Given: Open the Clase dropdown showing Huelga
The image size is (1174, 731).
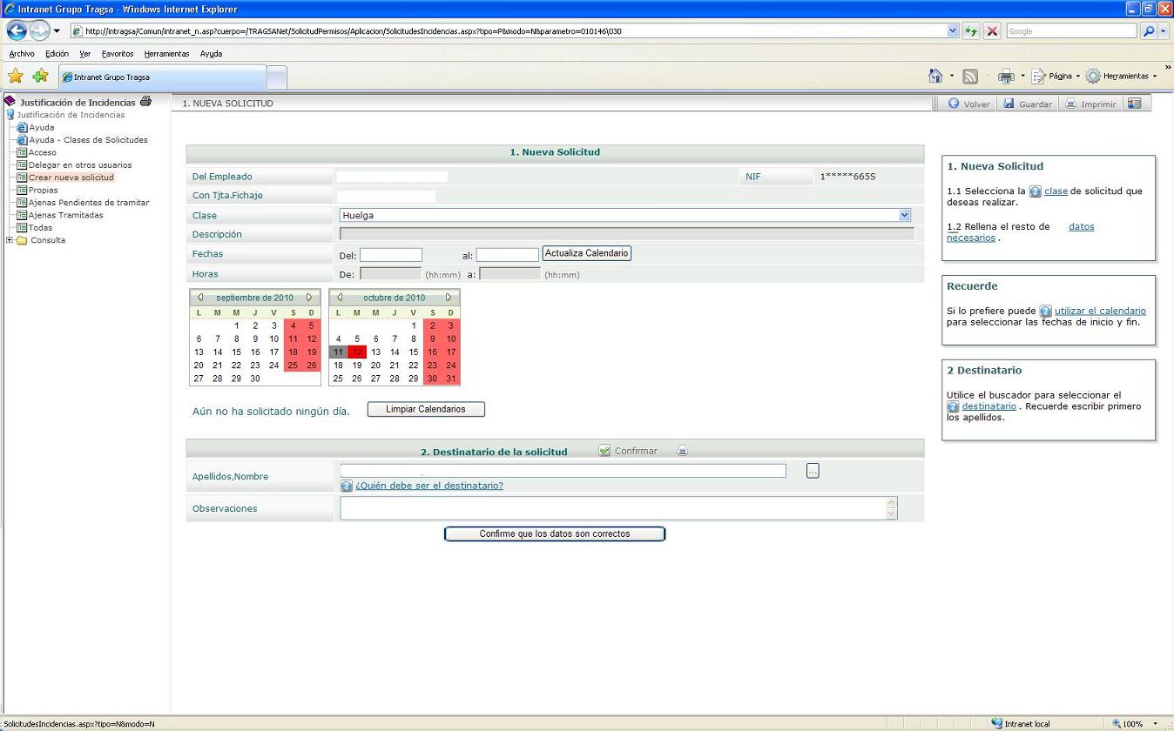Looking at the screenshot, I should (x=904, y=215).
